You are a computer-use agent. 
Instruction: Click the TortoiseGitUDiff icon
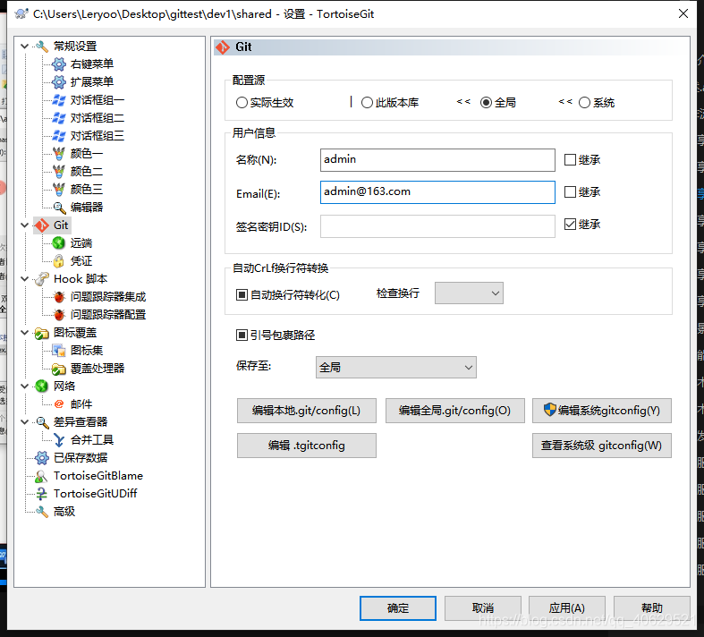click(x=42, y=494)
